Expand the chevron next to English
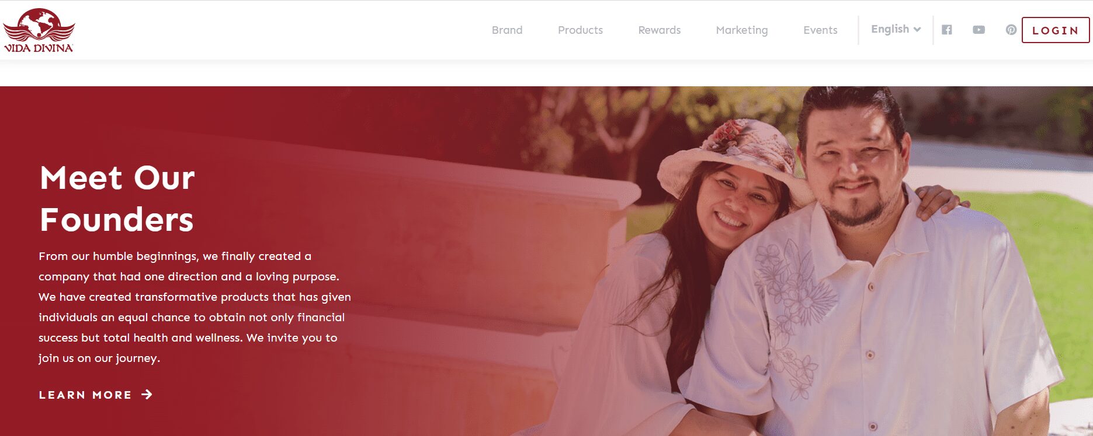 (x=917, y=30)
